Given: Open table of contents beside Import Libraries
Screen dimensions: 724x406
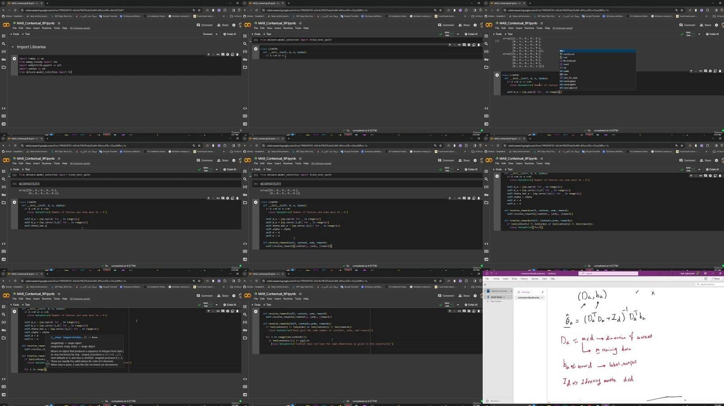Looking at the screenshot, I should [4, 36].
